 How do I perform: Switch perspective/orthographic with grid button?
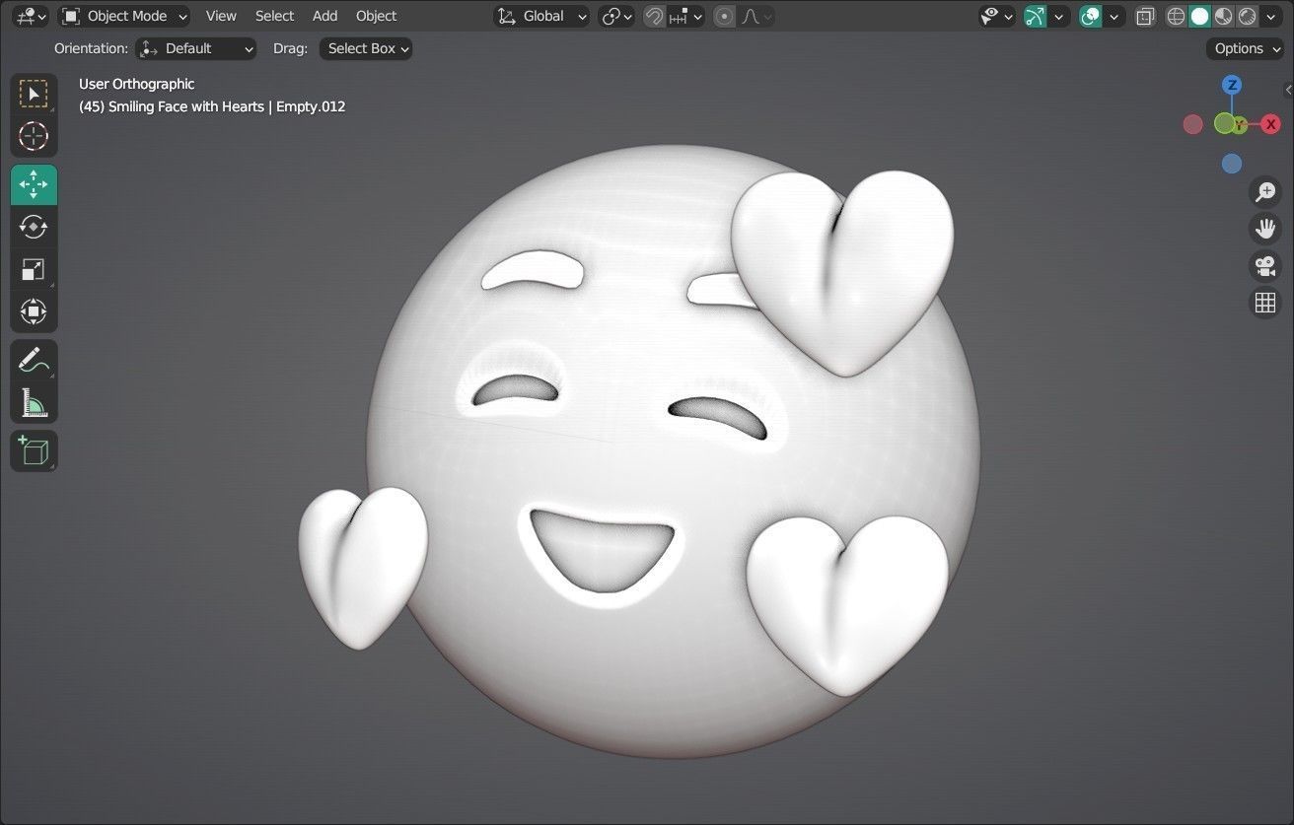[1265, 303]
